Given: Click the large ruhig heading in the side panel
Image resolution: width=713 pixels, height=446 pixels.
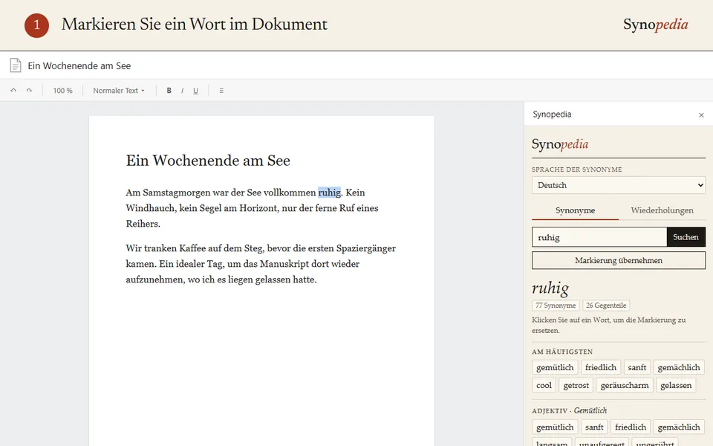Looking at the screenshot, I should point(550,288).
